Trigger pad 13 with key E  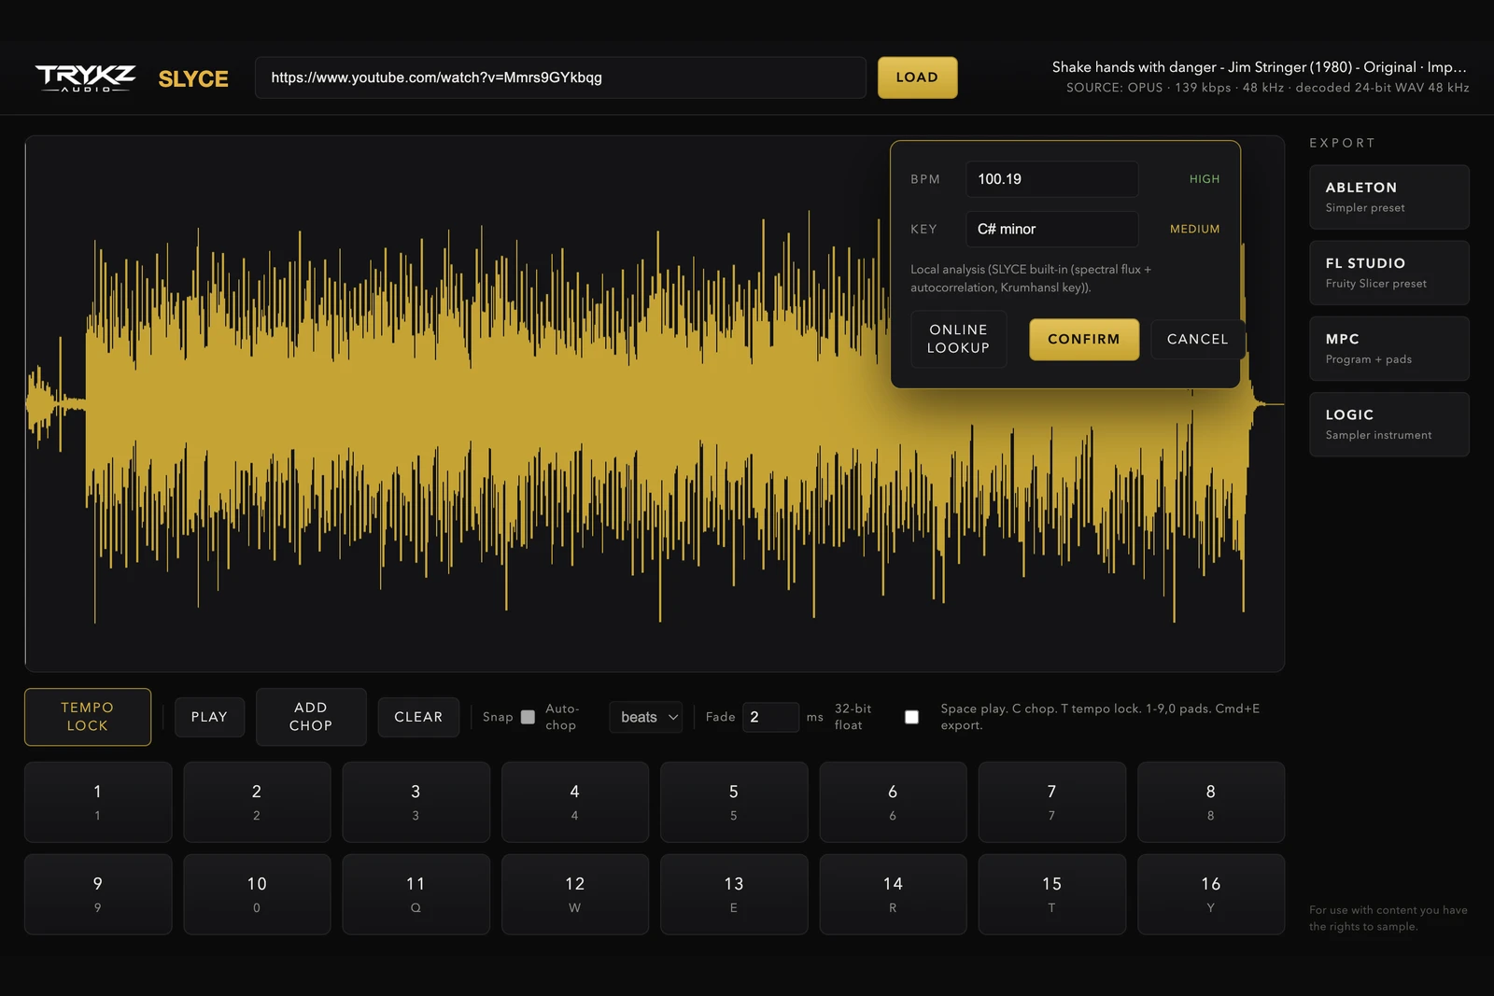point(734,894)
